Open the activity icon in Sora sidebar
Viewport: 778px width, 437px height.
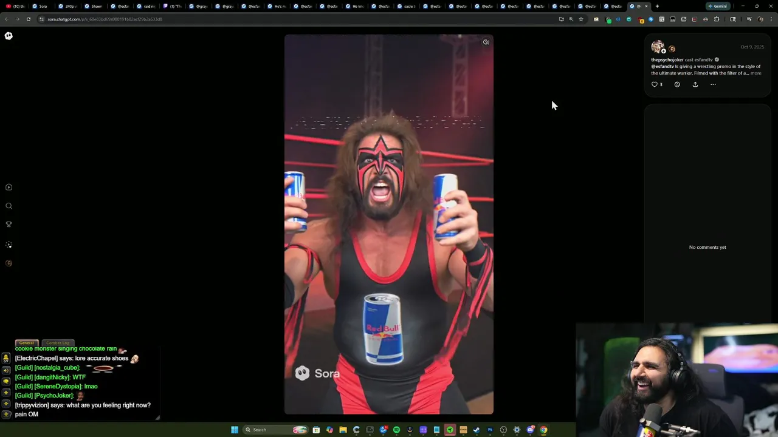pyautogui.click(x=9, y=245)
